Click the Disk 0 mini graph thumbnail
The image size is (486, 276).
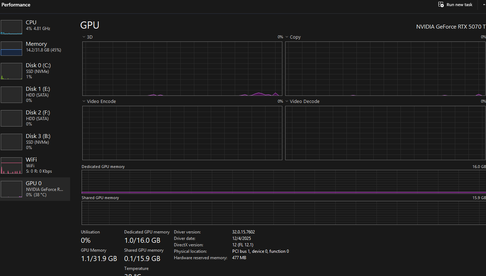pyautogui.click(x=11, y=71)
